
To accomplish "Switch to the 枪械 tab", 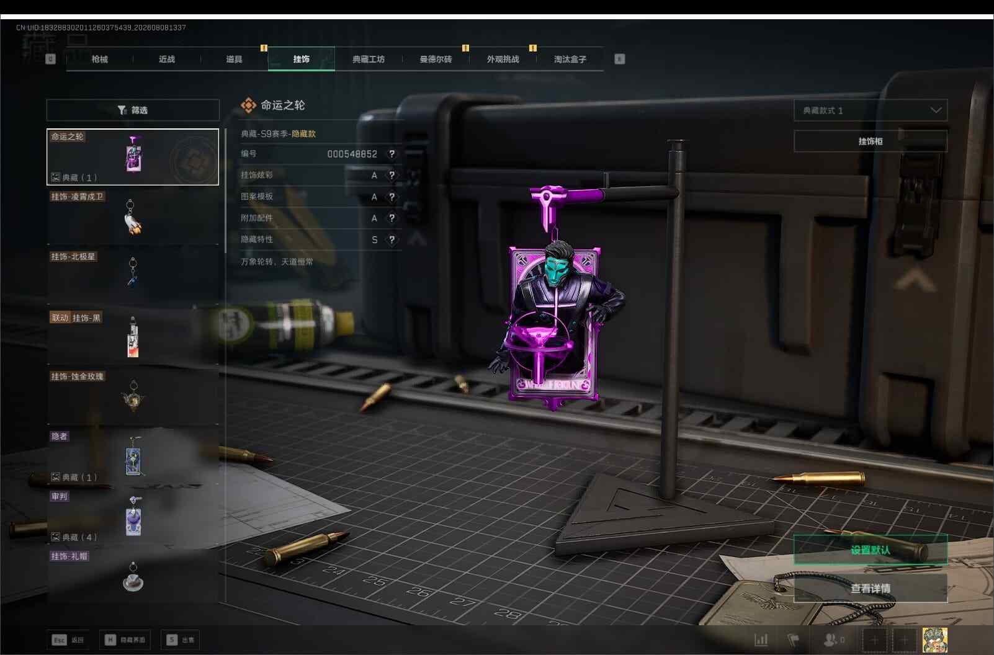I will point(99,59).
